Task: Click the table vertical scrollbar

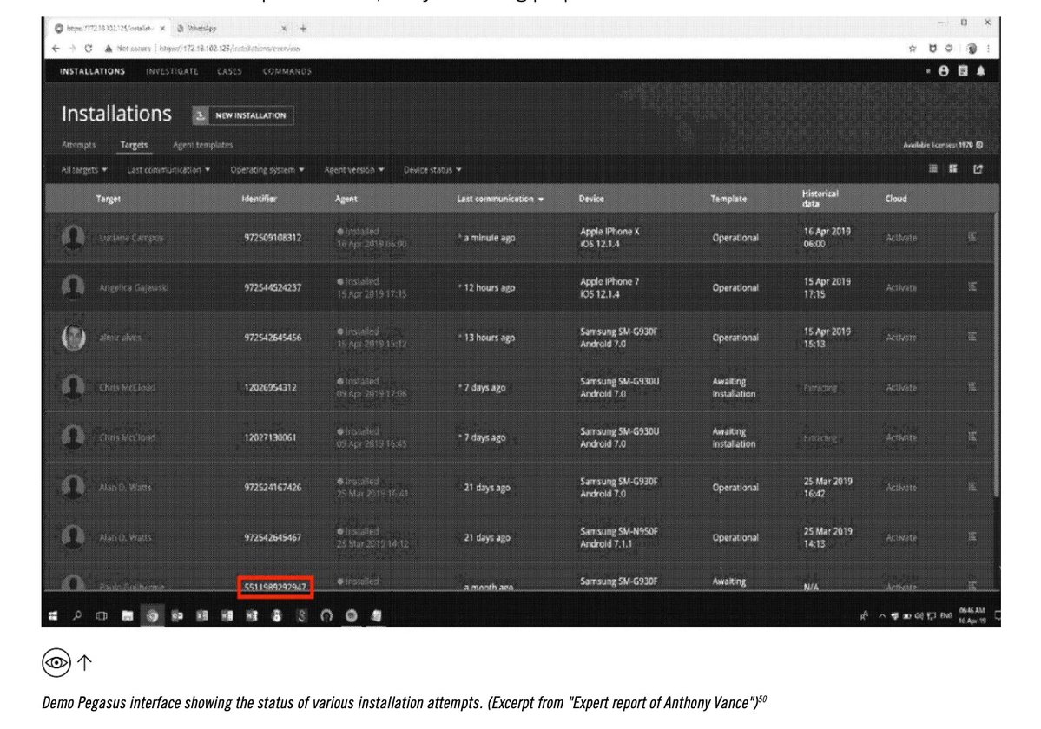Action: click(996, 351)
